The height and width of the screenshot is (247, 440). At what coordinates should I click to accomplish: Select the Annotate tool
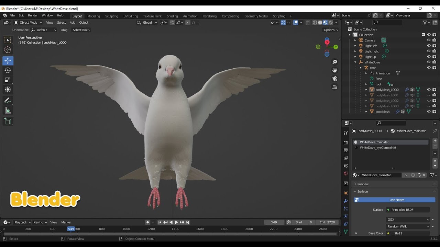(8, 101)
